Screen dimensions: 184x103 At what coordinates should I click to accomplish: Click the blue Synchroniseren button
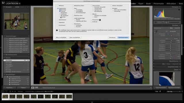pyautogui.click(x=123, y=37)
